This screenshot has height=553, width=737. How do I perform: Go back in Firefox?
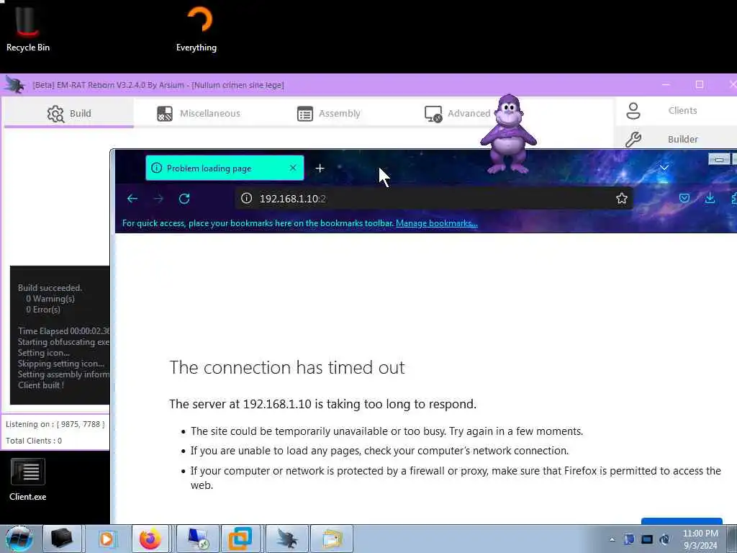pyautogui.click(x=132, y=199)
